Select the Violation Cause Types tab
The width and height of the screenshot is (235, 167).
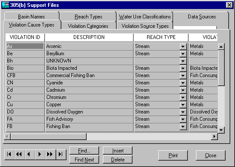(31, 25)
